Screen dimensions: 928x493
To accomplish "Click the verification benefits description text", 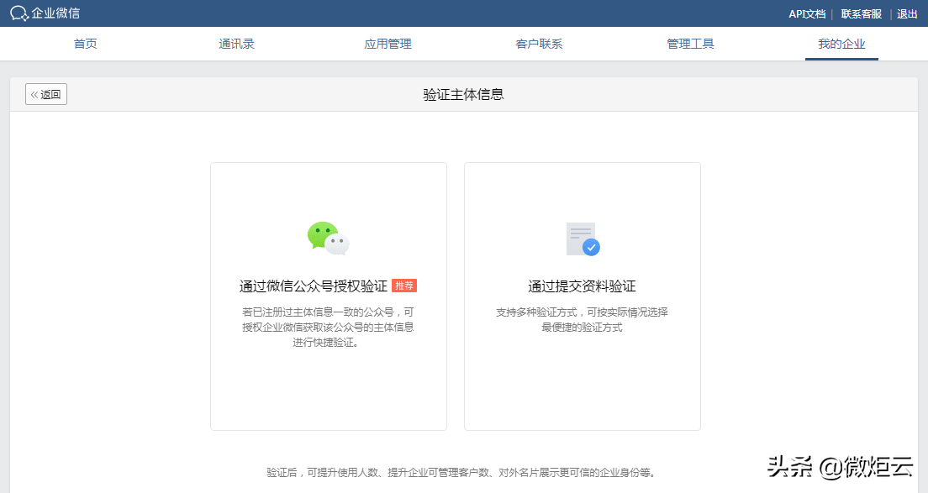I will [464, 471].
